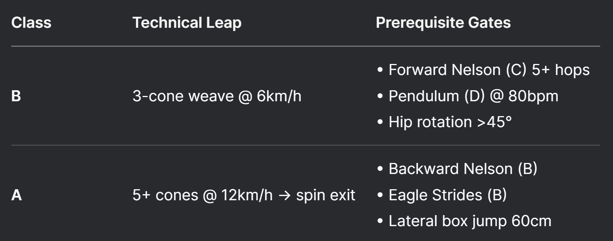613x241 pixels.
Task: Click the Hip rotation >45° item
Action: 450,122
